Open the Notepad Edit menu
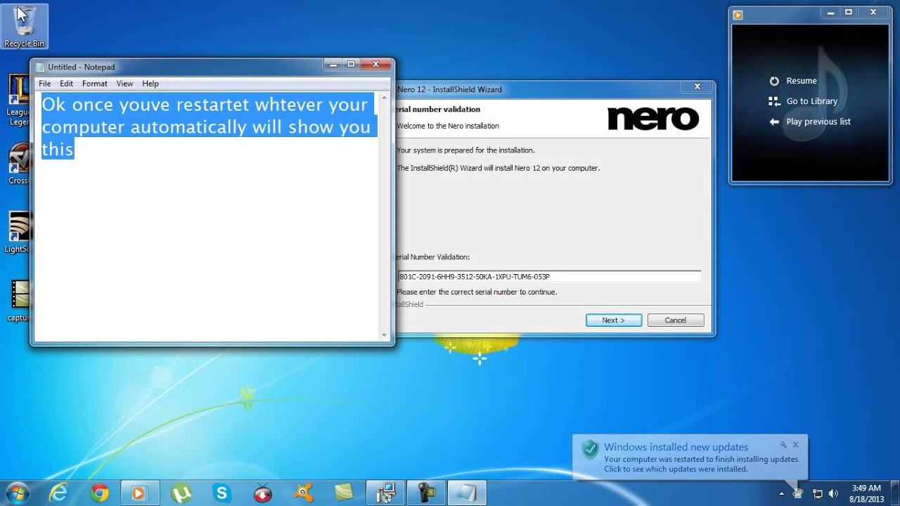Screen dimensions: 900x506 tap(66, 83)
